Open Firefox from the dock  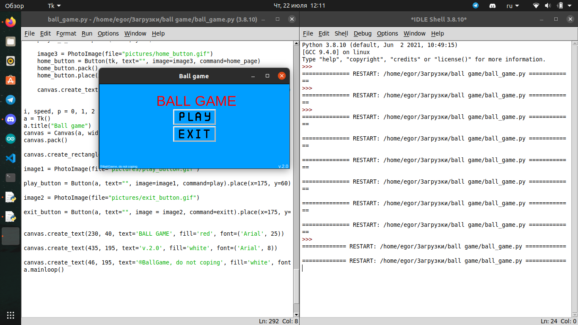[x=11, y=22]
